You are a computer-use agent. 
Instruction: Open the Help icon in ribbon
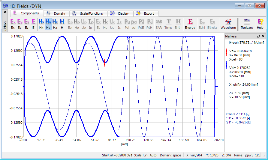click(x=260, y=24)
